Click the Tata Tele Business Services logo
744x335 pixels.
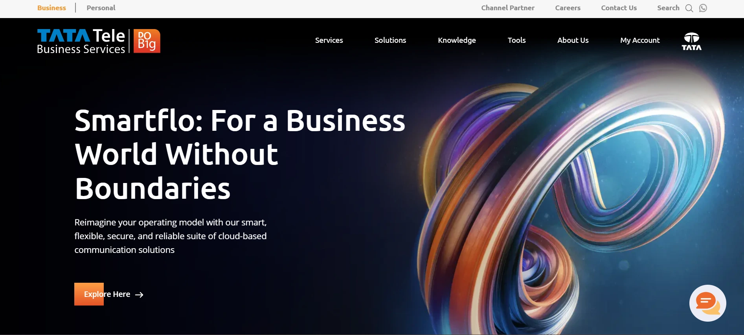coord(81,41)
